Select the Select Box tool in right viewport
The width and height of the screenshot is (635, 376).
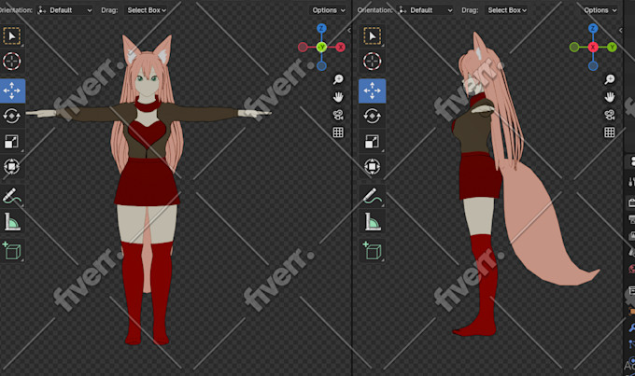pyautogui.click(x=373, y=36)
